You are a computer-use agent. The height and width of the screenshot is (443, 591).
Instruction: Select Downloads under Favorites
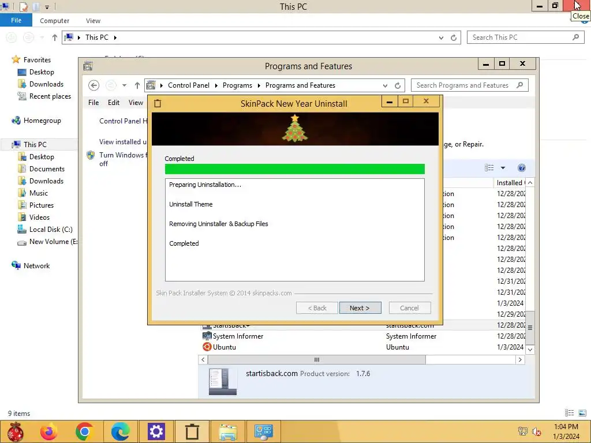pyautogui.click(x=46, y=84)
